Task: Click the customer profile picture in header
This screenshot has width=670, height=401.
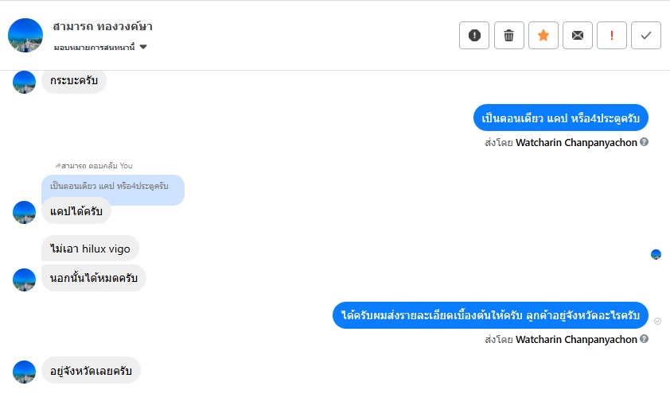Action: pos(25,35)
